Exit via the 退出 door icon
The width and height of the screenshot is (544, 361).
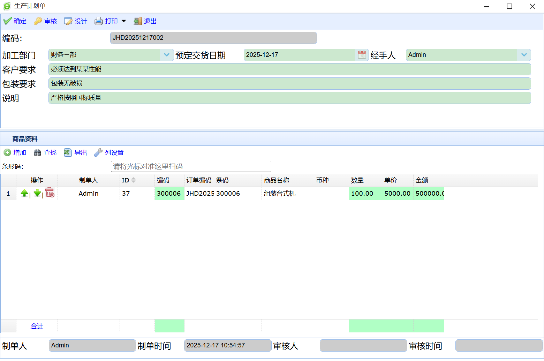pos(138,21)
